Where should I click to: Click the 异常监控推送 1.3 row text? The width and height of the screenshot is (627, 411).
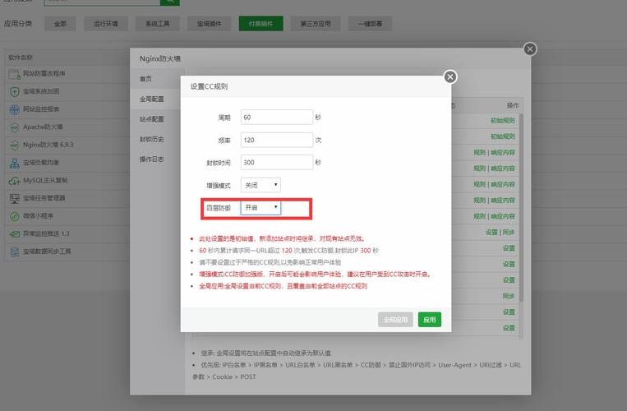[46, 233]
